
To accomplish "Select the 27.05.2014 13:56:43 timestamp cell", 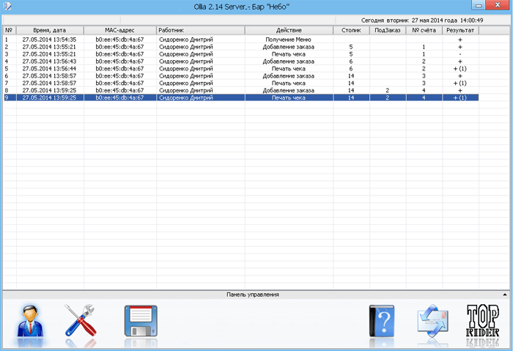I will pyautogui.click(x=49, y=61).
